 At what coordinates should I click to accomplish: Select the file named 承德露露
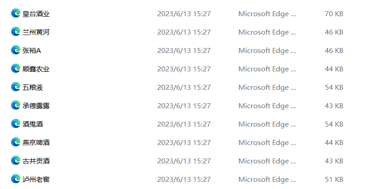(x=36, y=106)
